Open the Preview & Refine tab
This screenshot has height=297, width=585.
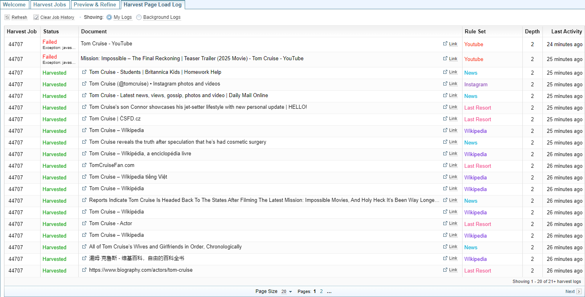coord(95,5)
